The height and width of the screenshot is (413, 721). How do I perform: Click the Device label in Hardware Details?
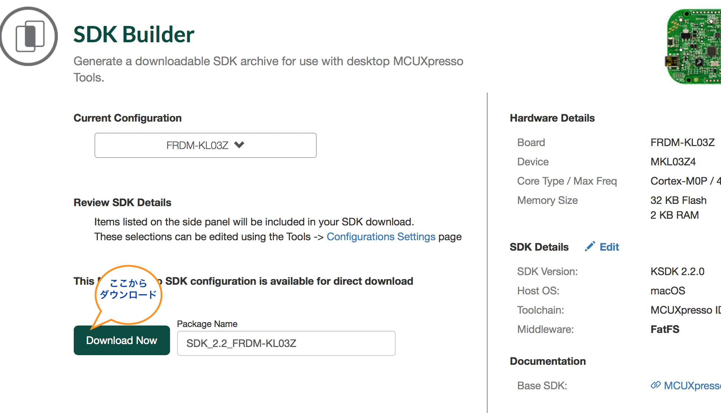coord(533,162)
